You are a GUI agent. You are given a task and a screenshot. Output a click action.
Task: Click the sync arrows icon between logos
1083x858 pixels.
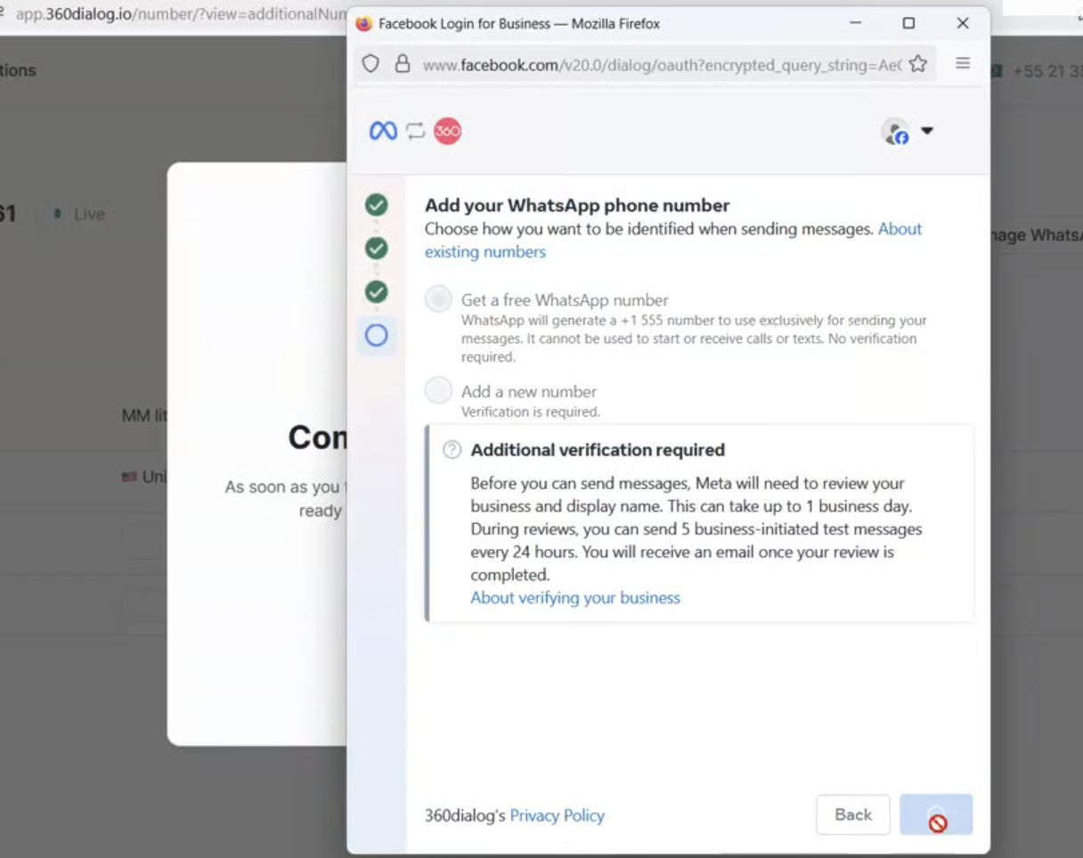tap(415, 131)
